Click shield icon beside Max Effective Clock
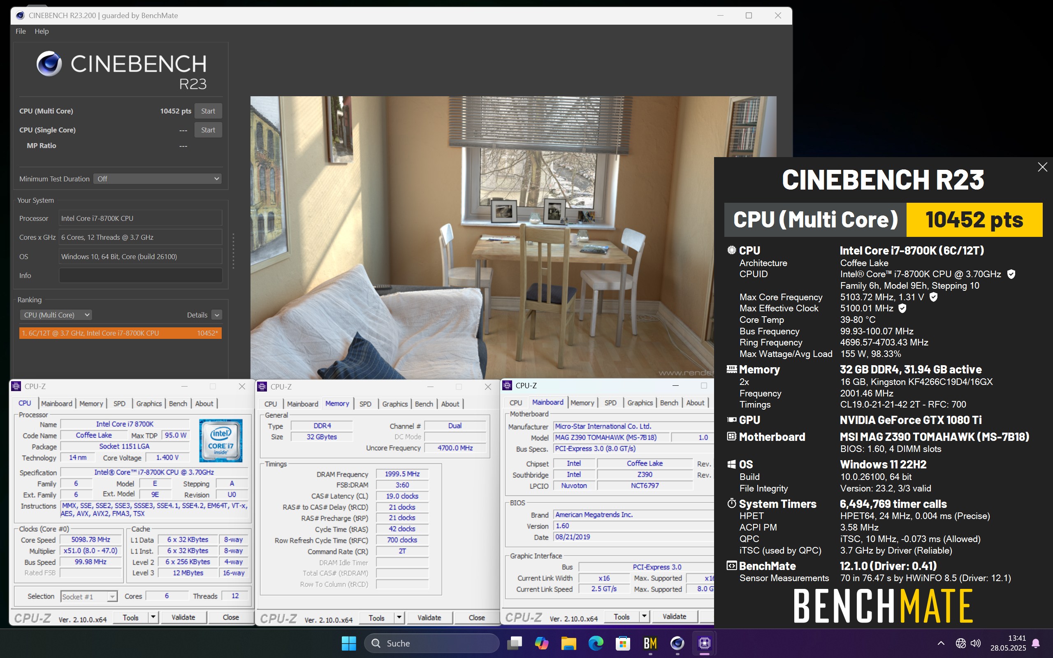 click(x=902, y=308)
